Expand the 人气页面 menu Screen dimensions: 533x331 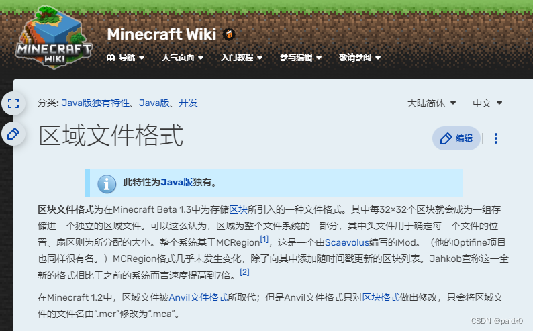183,58
